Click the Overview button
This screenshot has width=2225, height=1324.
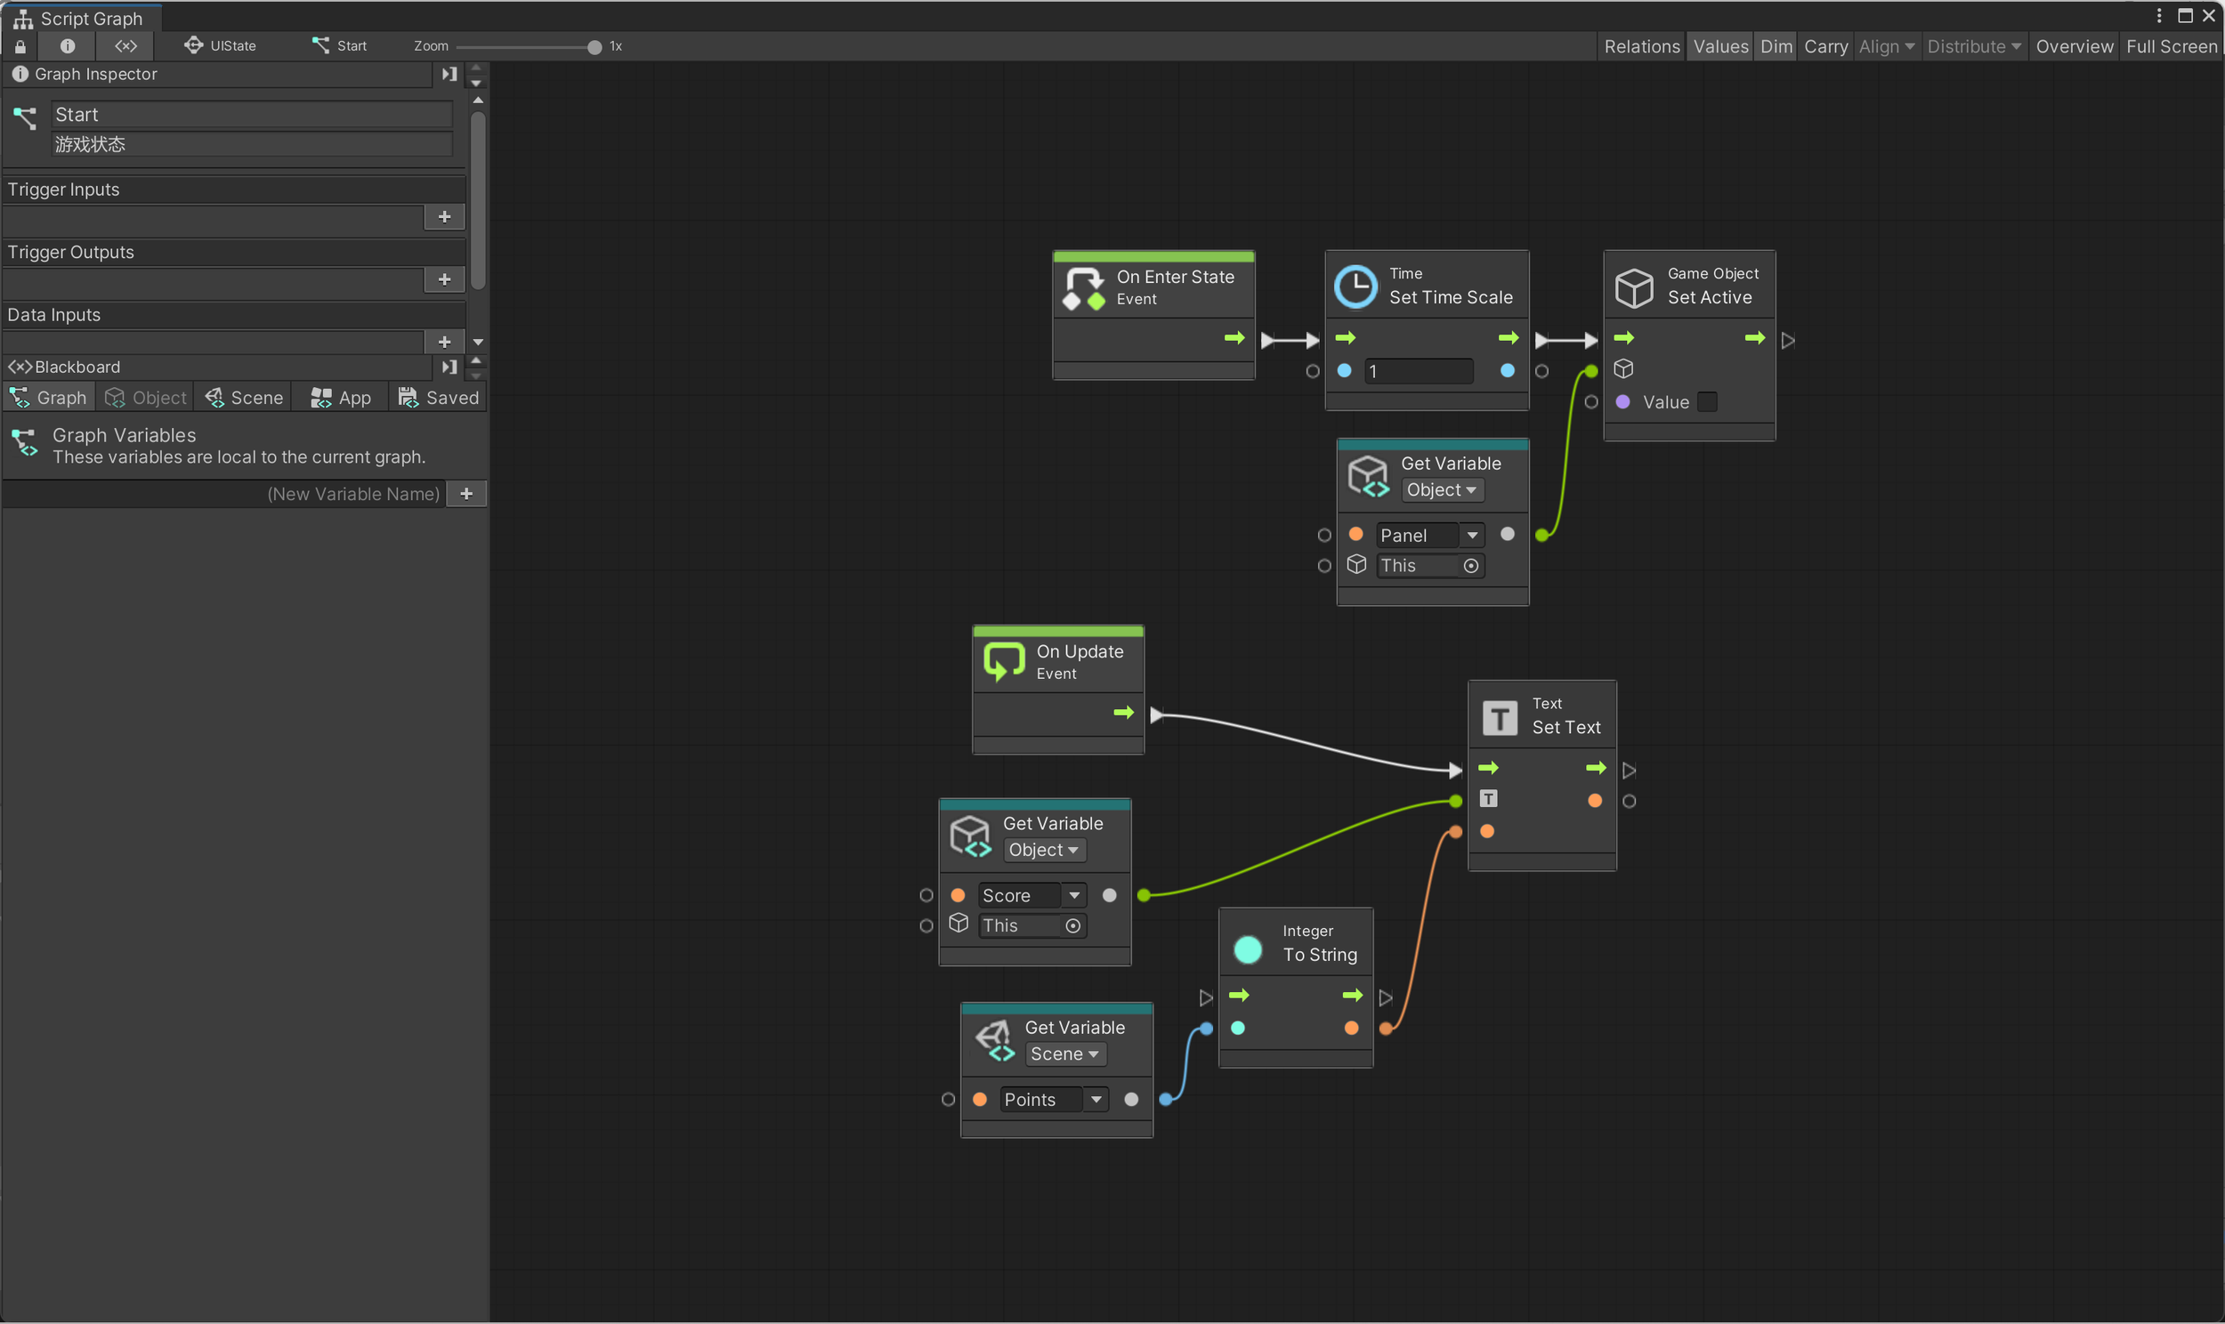2075,46
